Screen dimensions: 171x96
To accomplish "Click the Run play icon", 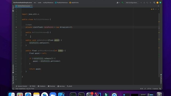I will [141, 3].
